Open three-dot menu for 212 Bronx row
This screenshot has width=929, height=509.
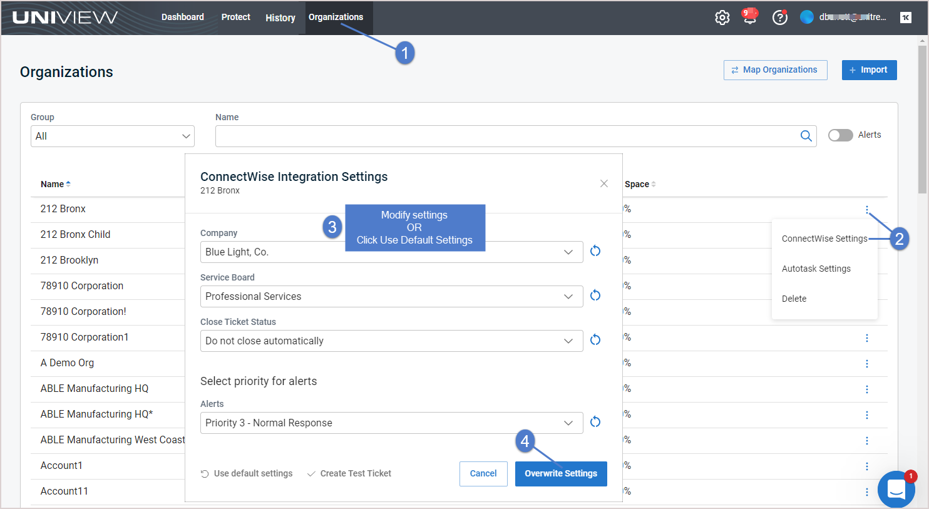point(867,210)
